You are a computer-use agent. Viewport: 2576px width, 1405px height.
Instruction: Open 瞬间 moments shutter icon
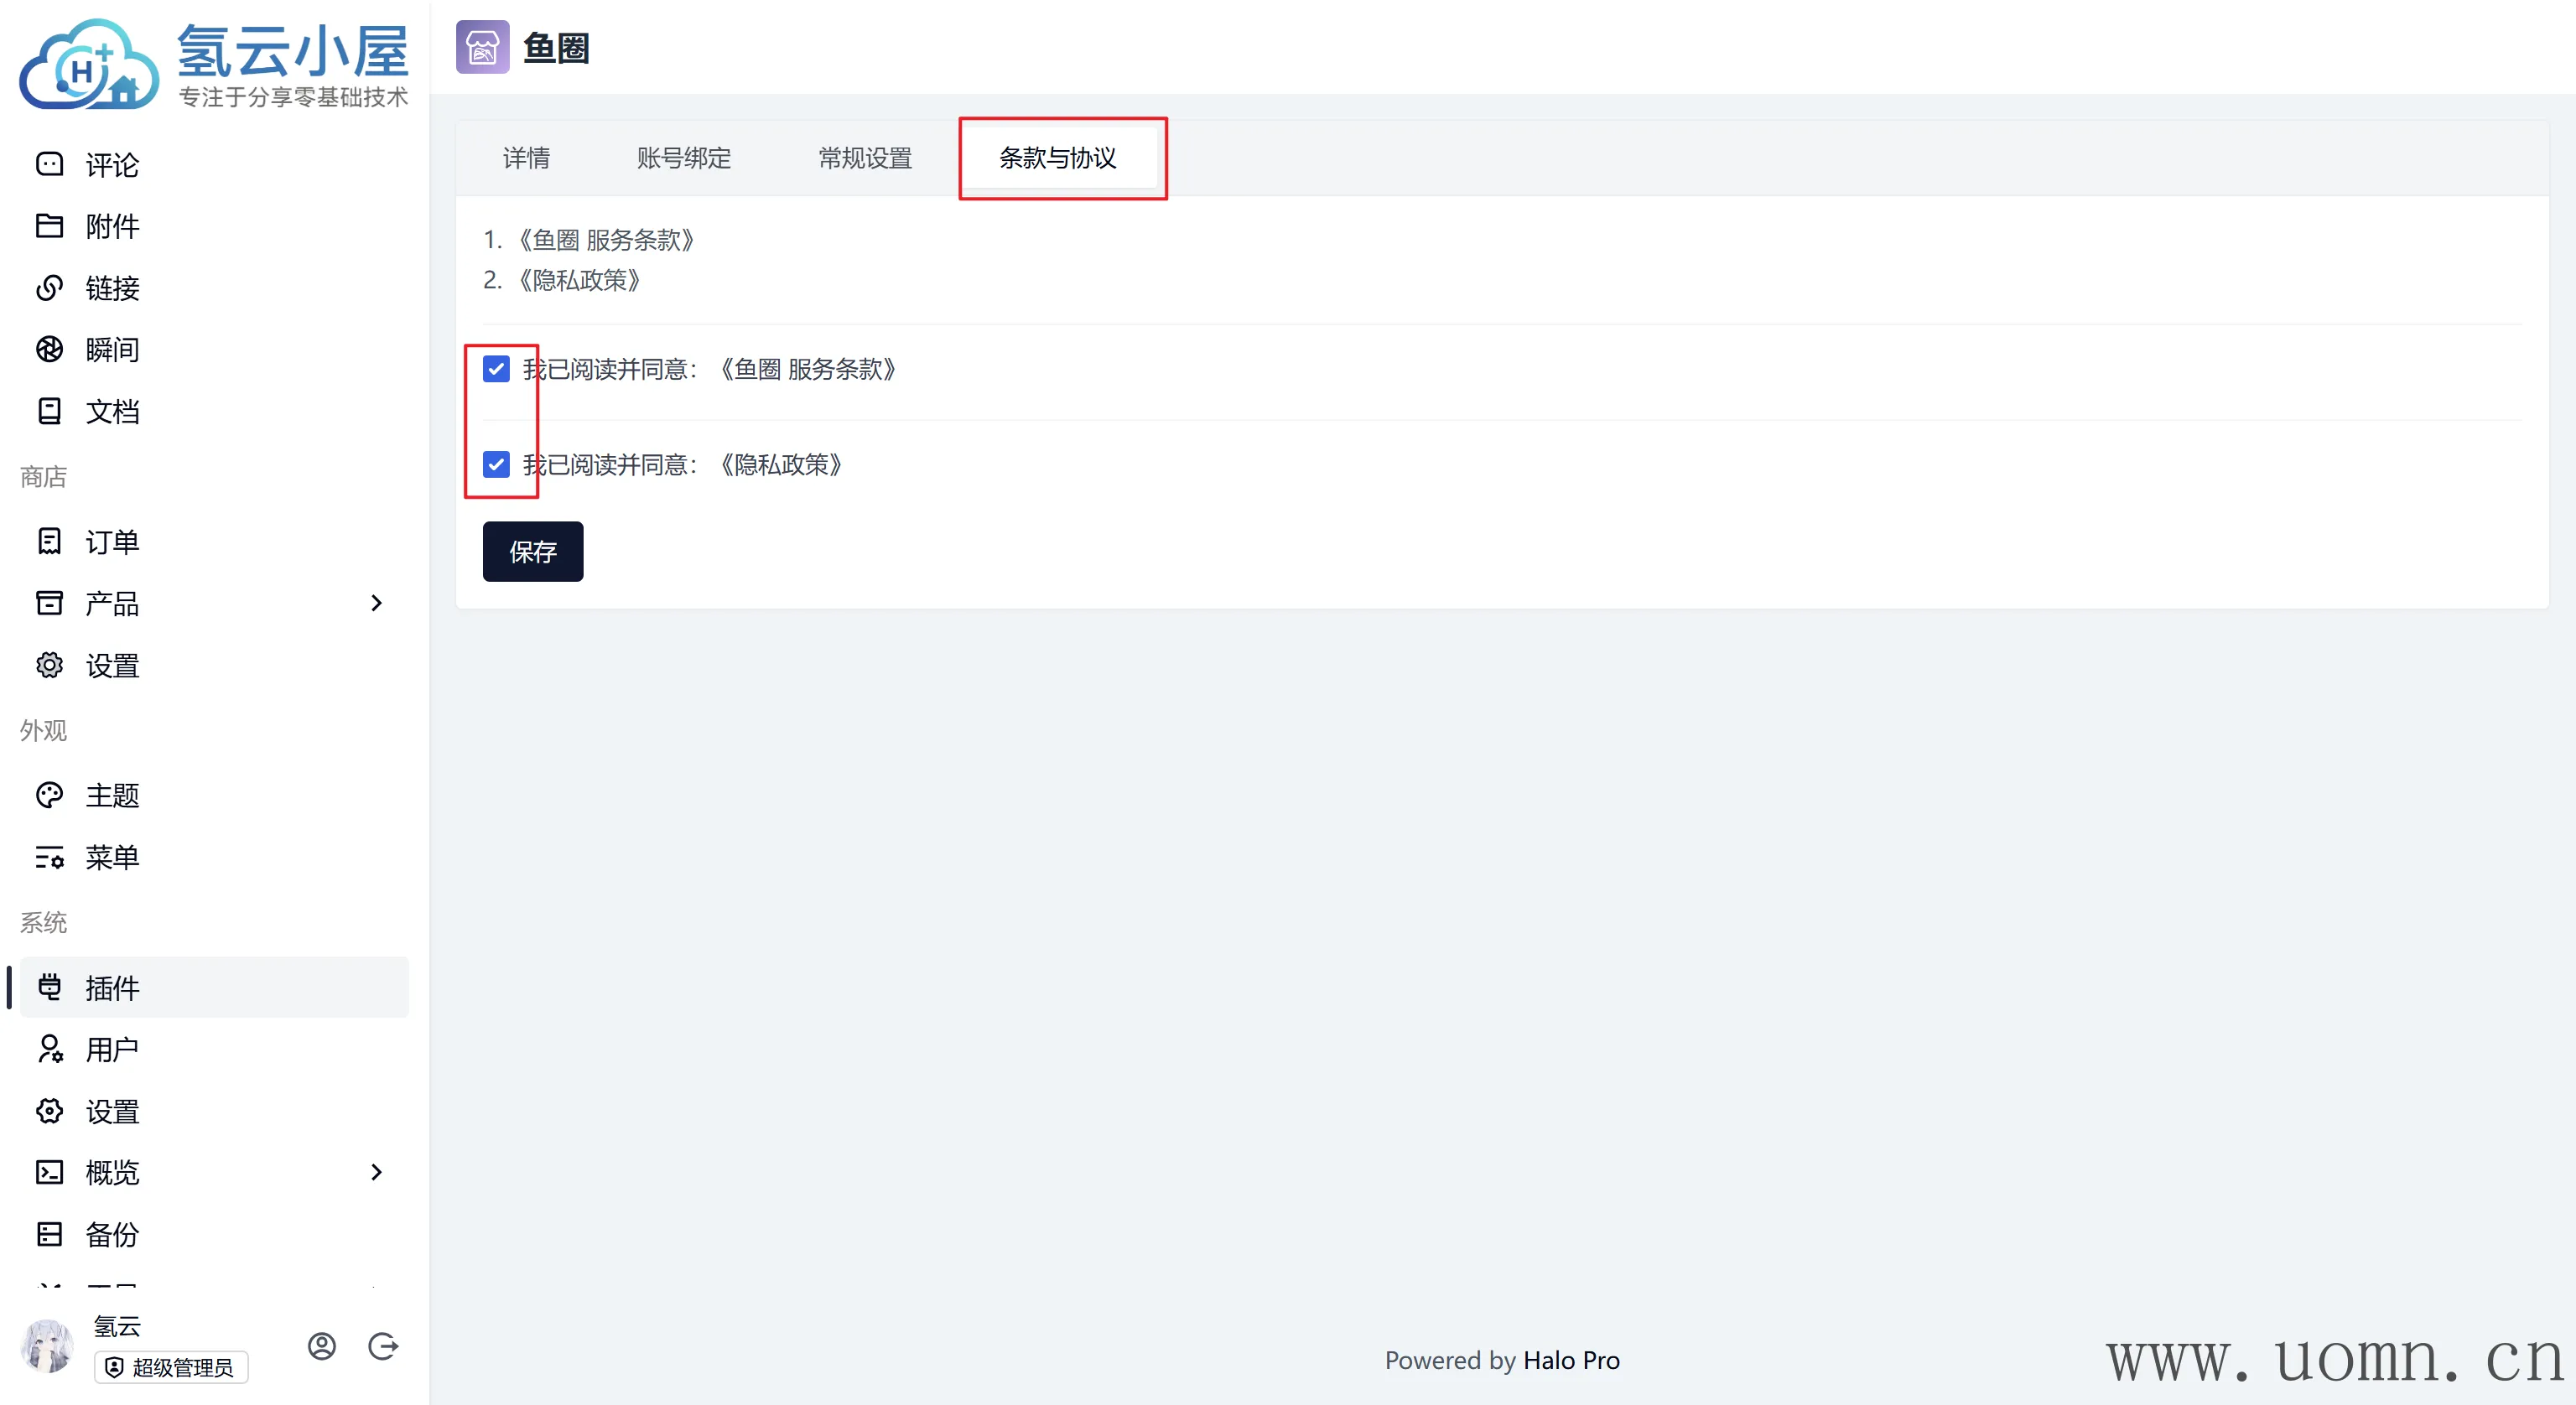click(49, 349)
